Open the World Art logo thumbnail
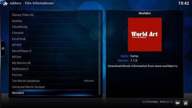 [145, 34]
